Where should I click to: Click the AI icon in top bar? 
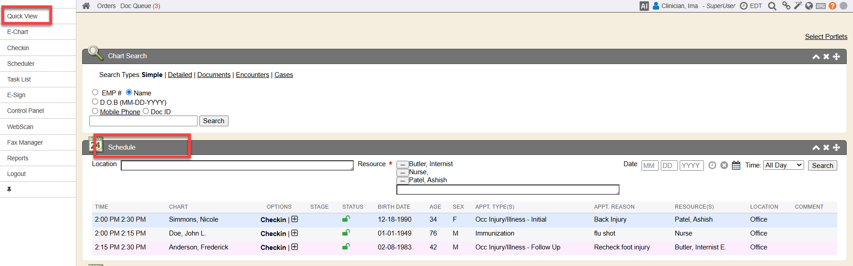tap(644, 6)
